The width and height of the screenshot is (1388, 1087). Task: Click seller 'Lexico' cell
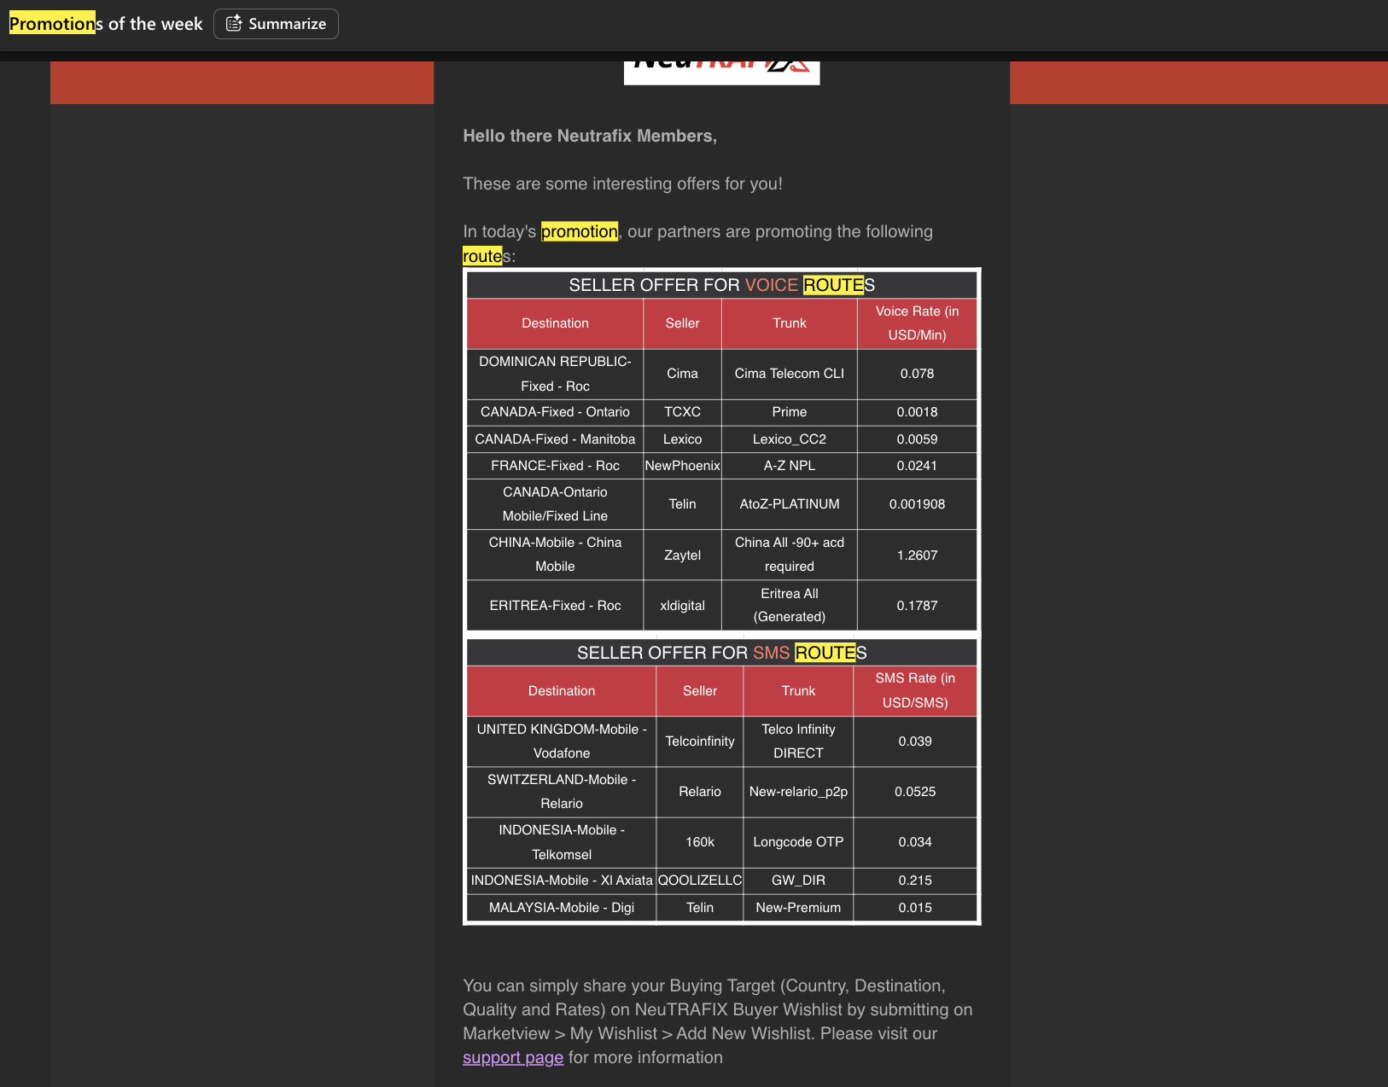tap(682, 439)
